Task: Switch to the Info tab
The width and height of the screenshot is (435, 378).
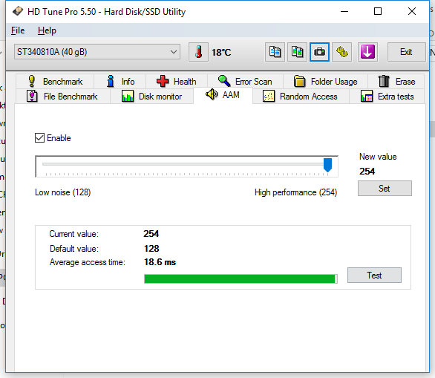Action: tap(120, 81)
